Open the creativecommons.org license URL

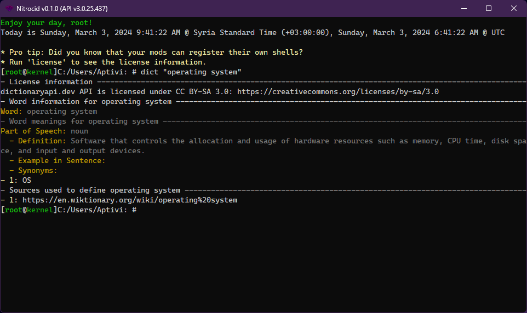point(338,92)
